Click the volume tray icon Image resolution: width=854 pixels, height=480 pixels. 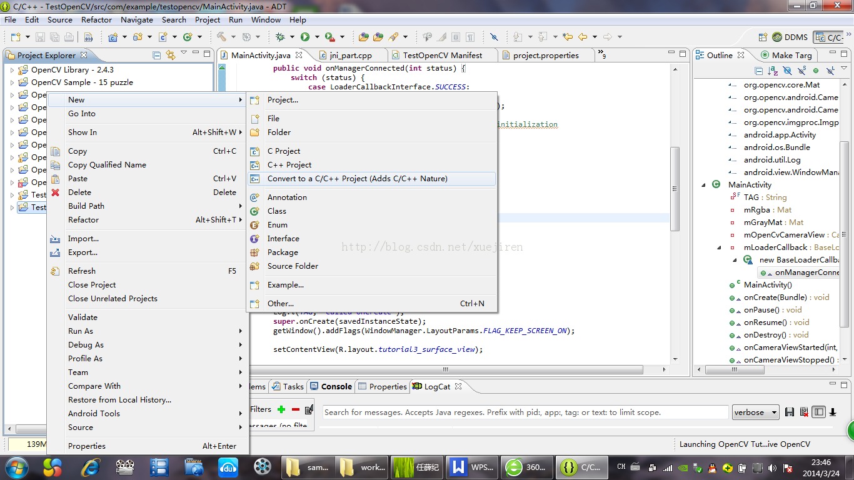click(x=771, y=467)
